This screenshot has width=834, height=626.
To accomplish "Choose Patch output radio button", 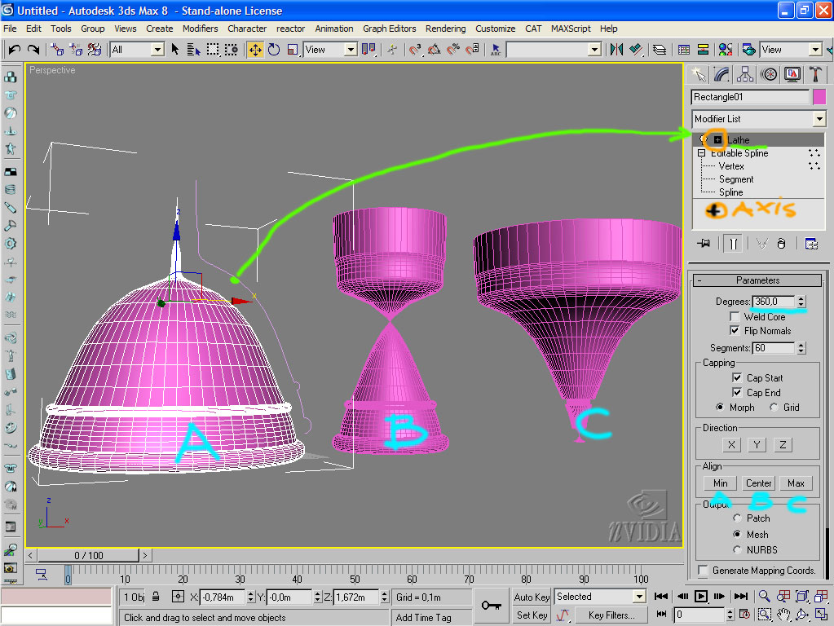I will (x=737, y=518).
